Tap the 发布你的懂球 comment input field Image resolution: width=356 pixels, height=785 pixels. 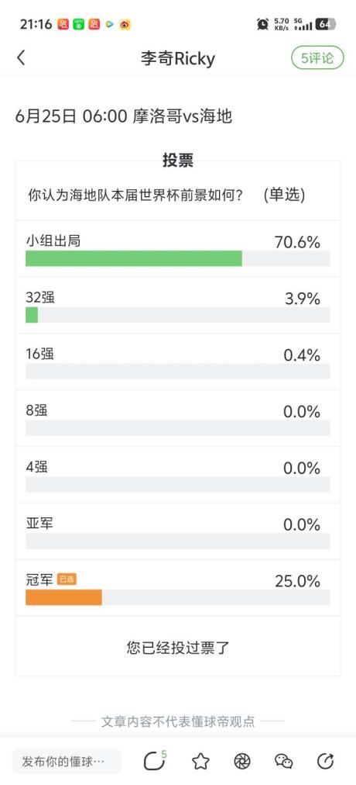(67, 762)
